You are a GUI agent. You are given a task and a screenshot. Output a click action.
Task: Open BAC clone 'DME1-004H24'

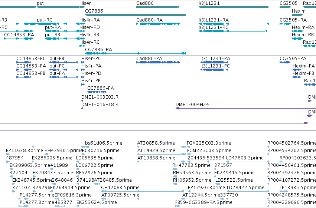(x=192, y=105)
